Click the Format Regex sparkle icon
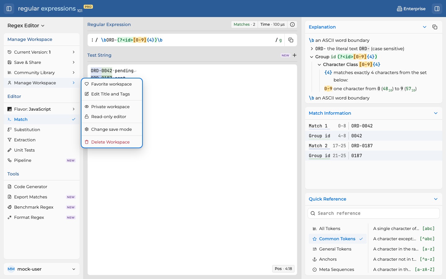Screen dimensions: 446x279 click(10, 217)
